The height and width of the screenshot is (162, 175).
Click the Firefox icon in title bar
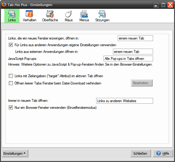coord(4,5)
